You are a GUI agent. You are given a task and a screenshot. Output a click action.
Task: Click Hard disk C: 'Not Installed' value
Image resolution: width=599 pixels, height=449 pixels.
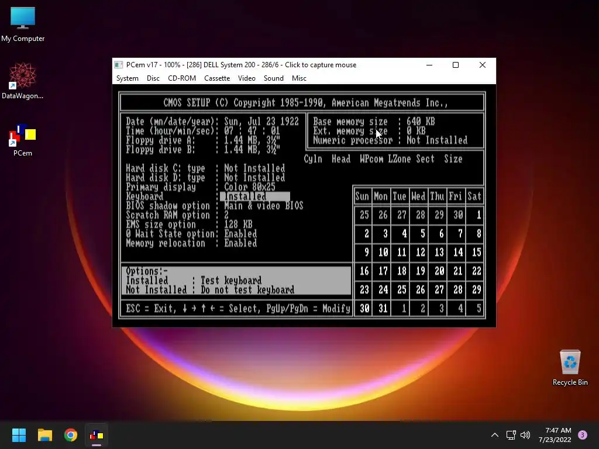[254, 168]
